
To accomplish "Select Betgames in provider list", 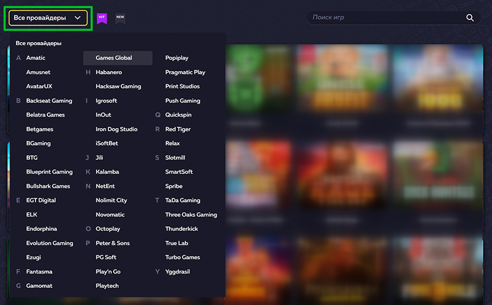I will coord(40,129).
